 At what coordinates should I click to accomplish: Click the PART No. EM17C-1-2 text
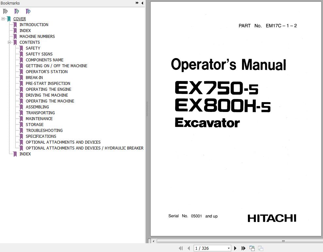[x=267, y=26]
